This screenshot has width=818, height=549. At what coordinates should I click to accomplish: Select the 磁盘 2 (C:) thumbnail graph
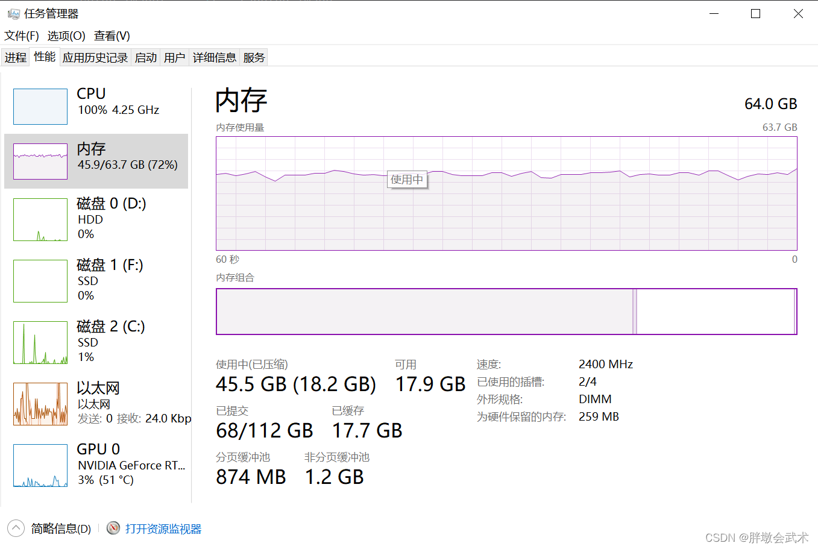click(40, 342)
